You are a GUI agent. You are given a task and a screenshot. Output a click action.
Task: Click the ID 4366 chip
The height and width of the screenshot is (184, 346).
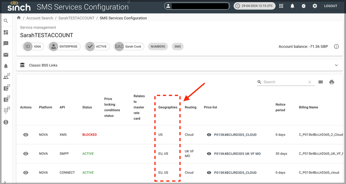coord(33,46)
